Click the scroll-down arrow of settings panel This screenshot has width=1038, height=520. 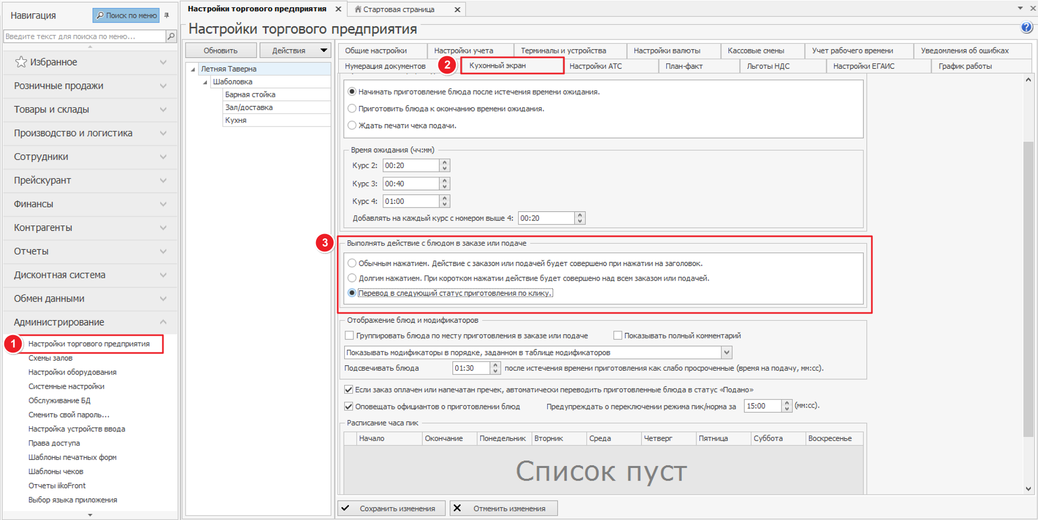coord(1028,489)
